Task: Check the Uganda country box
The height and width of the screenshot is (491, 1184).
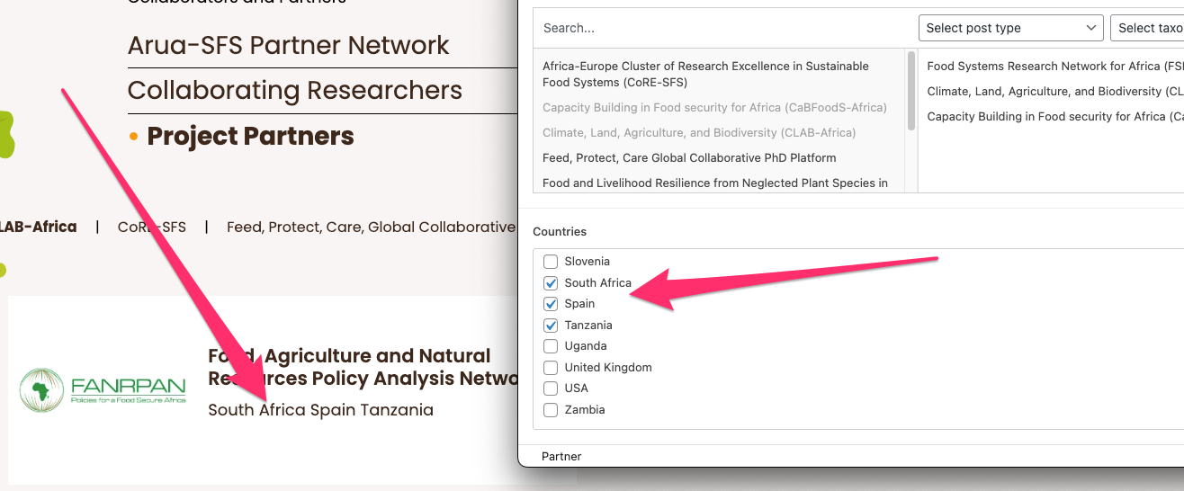Action: [x=551, y=346]
